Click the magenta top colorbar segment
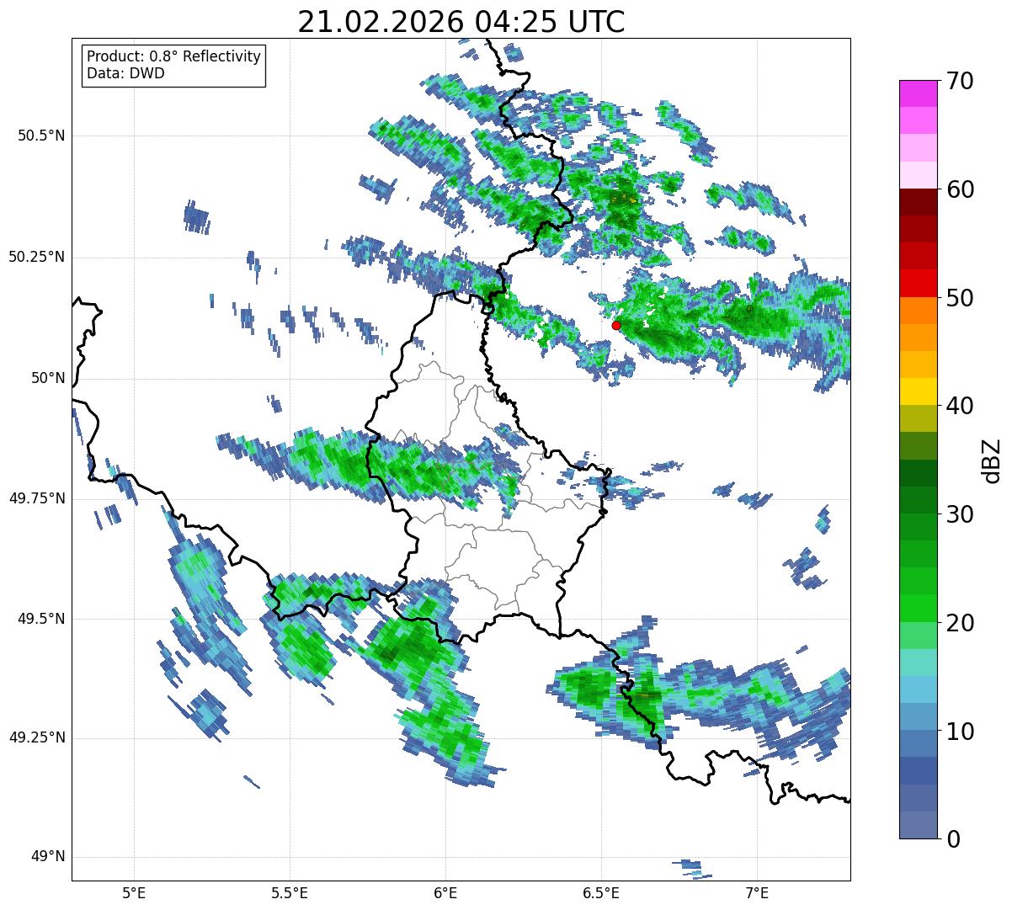 918,93
